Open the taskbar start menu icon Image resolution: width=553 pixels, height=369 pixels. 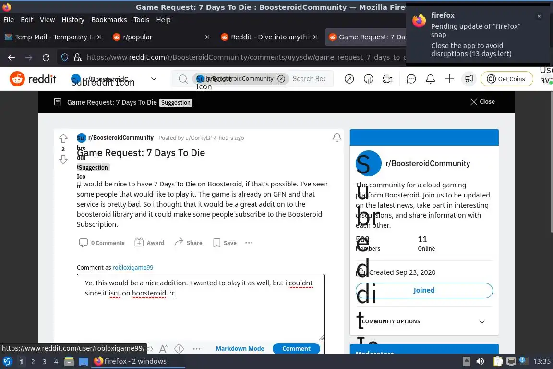click(x=8, y=361)
